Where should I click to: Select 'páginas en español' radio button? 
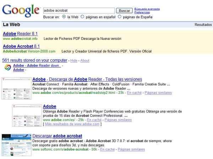pyautogui.click(x=82, y=17)
